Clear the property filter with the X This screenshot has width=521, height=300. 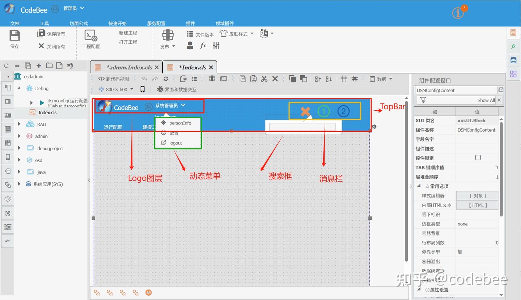[499, 100]
